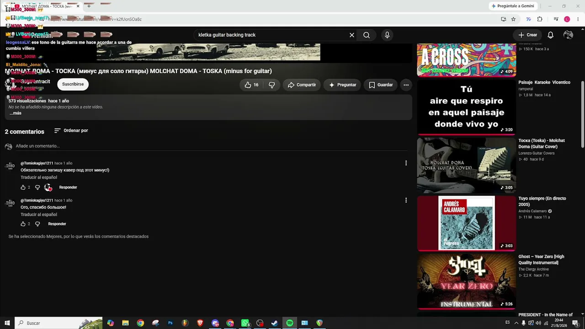Dislike the Molchat Doma video

click(272, 85)
